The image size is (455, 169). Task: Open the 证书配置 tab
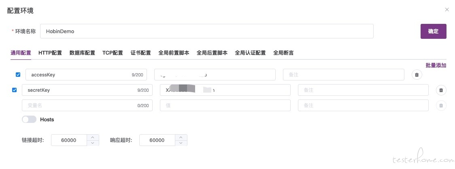(x=141, y=53)
